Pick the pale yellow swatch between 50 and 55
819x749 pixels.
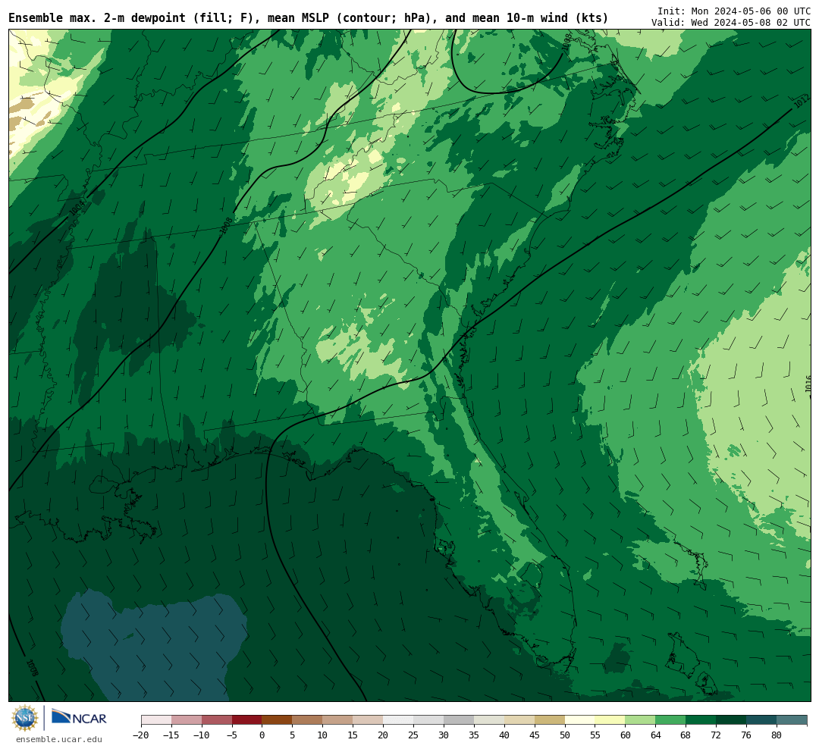coord(580,720)
